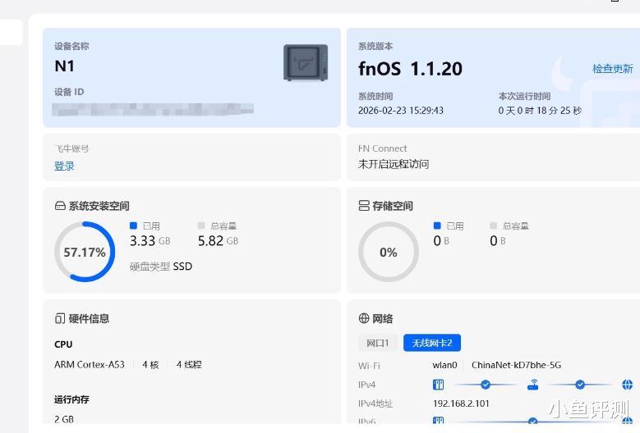Click the 硬件信息 heading
This screenshot has height=433, width=640.
pos(89,318)
